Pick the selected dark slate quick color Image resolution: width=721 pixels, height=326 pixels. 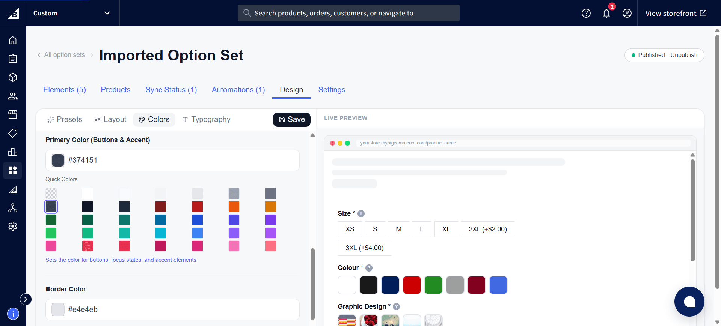[x=51, y=207]
